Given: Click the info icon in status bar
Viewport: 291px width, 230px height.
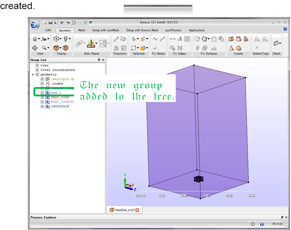Looking at the screenshot, I should pos(262,224).
